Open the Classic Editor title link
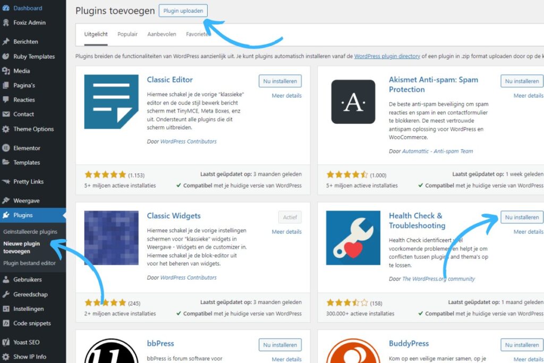The height and width of the screenshot is (363, 544). pyautogui.click(x=169, y=80)
